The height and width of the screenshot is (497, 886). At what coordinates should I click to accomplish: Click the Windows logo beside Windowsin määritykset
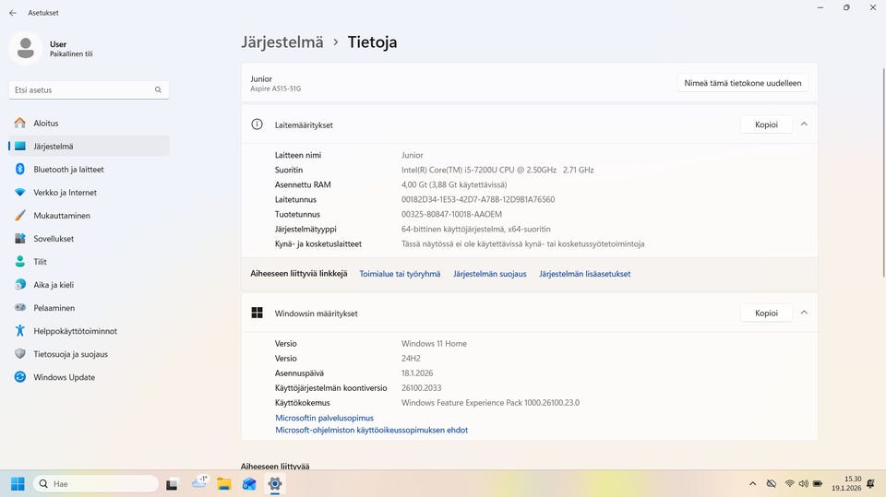tap(257, 313)
